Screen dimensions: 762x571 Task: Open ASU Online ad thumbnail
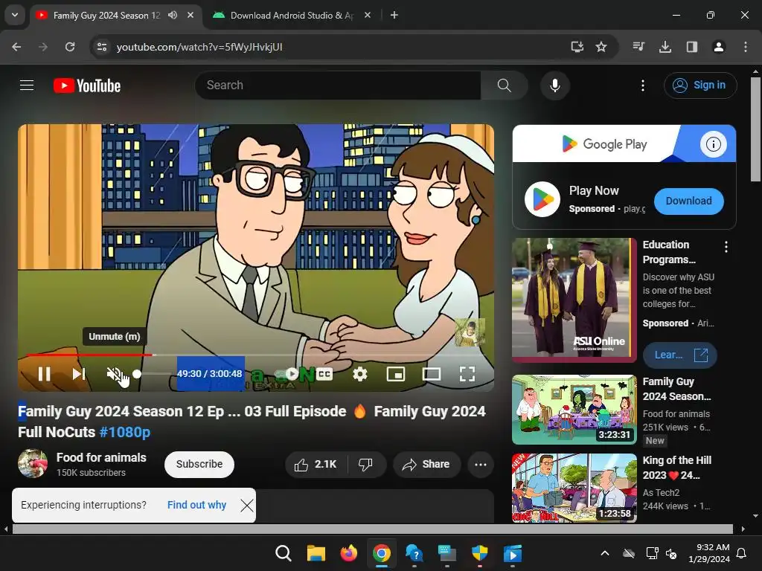[574, 300]
